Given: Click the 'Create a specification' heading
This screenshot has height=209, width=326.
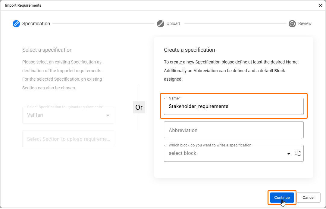Looking at the screenshot, I should click(x=190, y=50).
